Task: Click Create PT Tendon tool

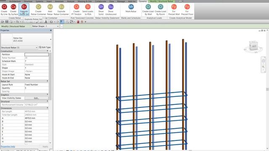Action: pos(76,10)
